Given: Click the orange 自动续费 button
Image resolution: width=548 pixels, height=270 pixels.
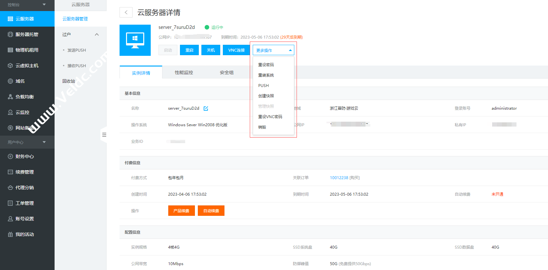Looking at the screenshot, I should click(211, 211).
